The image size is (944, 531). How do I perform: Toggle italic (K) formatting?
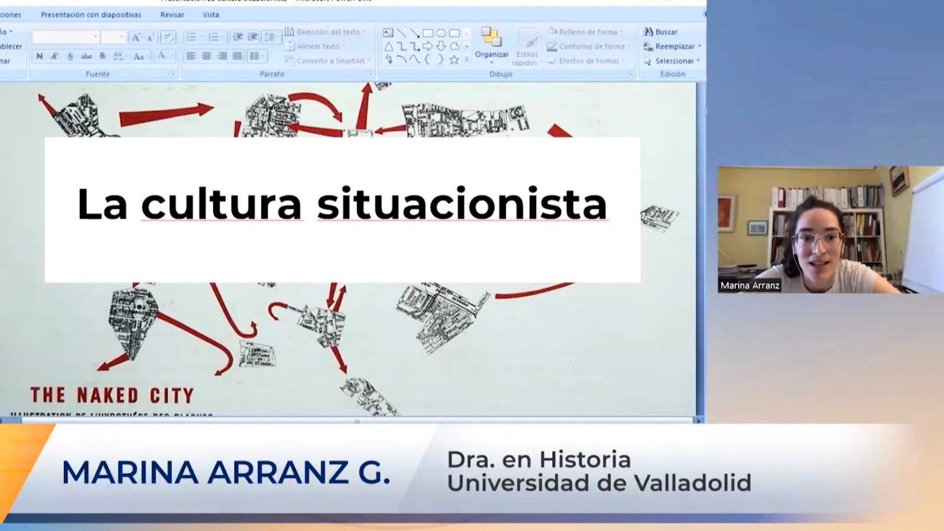click(x=55, y=56)
